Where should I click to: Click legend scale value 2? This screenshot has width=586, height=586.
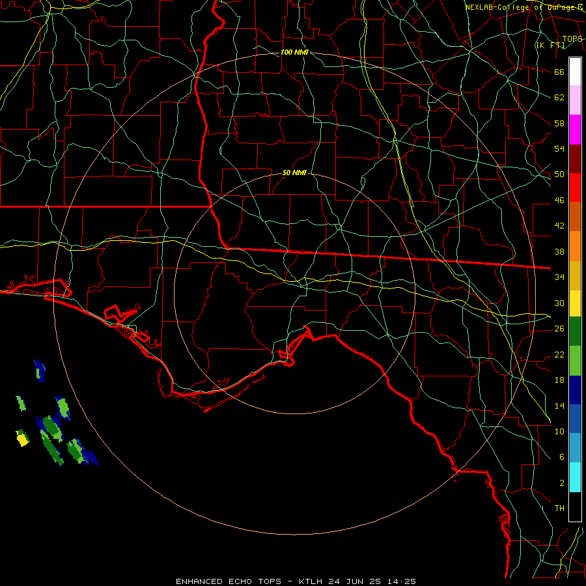point(561,483)
